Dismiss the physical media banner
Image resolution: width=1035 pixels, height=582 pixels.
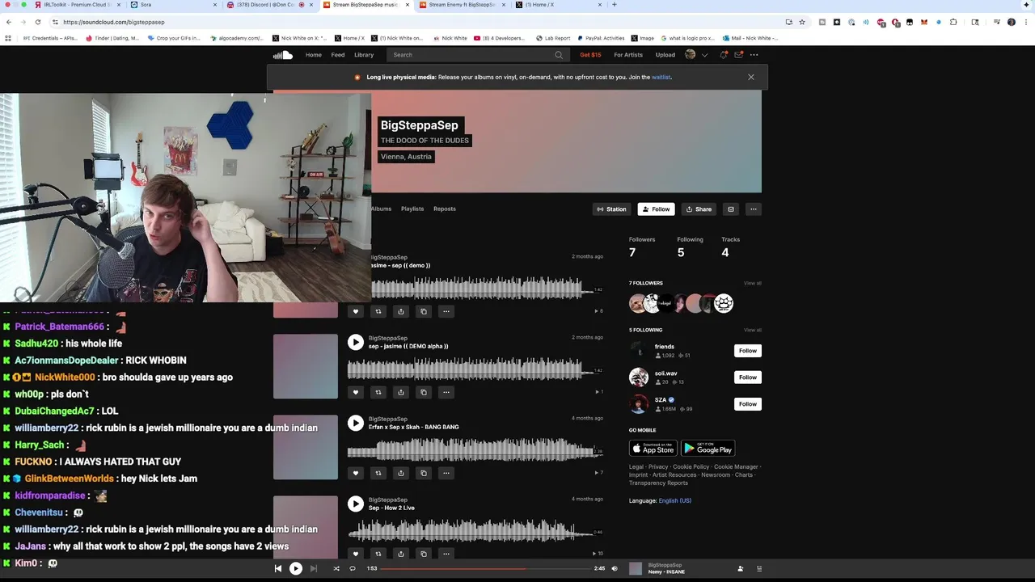coord(751,78)
